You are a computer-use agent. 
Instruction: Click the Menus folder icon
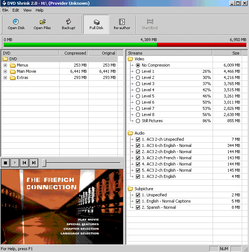coord(12,65)
